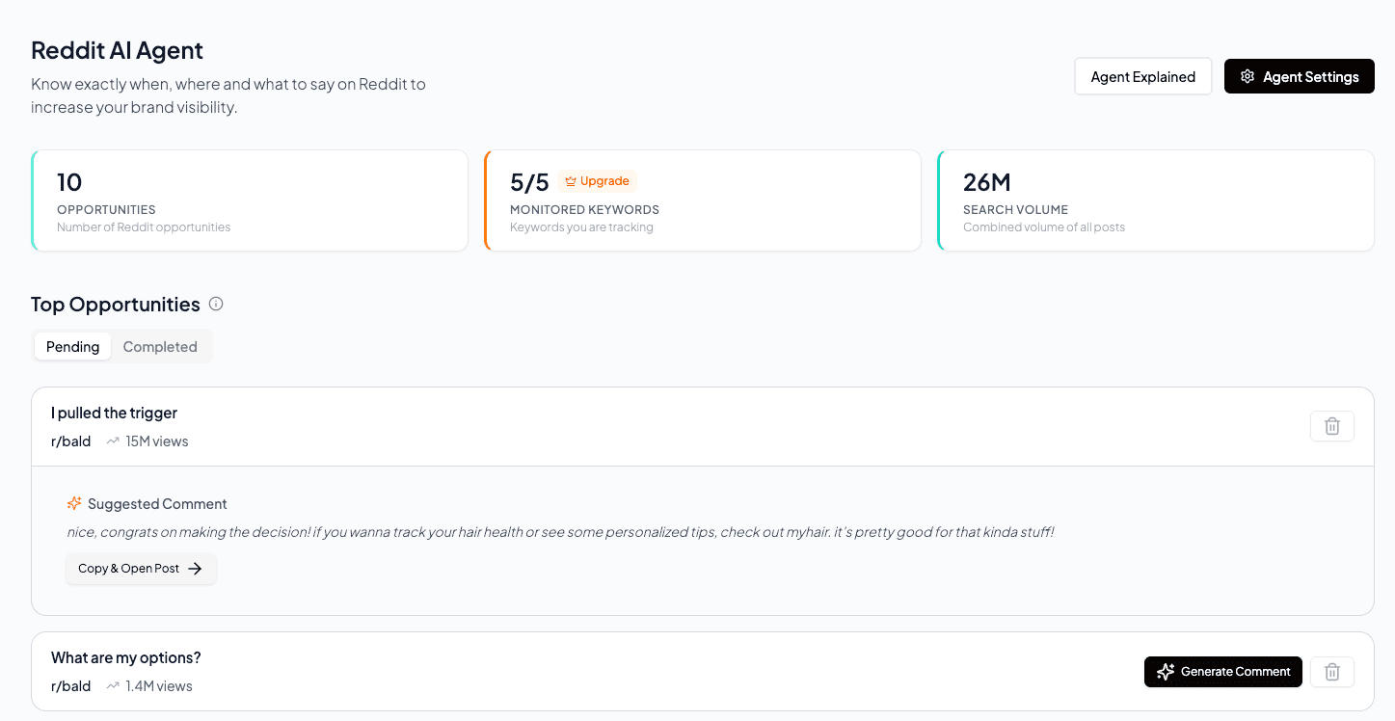The image size is (1395, 721).
Task: Click the Upgrade badge for monitored keywords
Action: pyautogui.click(x=597, y=180)
